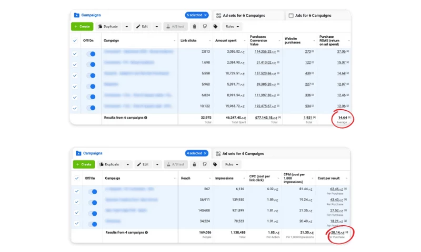Click the trash icon in the top campaigns toolbar

tap(195, 26)
